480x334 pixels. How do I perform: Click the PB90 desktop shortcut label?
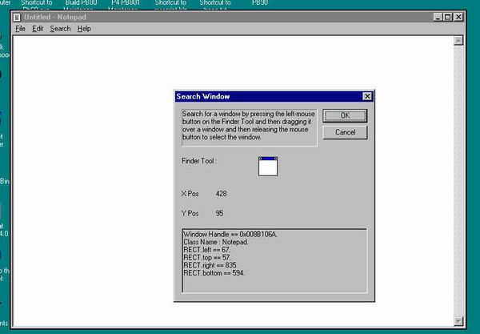point(260,3)
